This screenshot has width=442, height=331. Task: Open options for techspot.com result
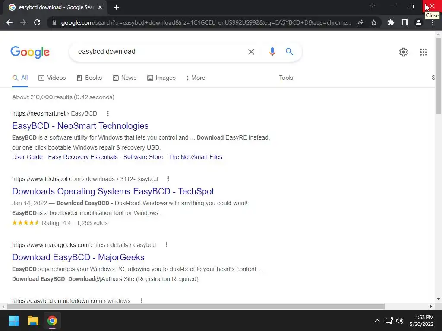[x=168, y=179]
